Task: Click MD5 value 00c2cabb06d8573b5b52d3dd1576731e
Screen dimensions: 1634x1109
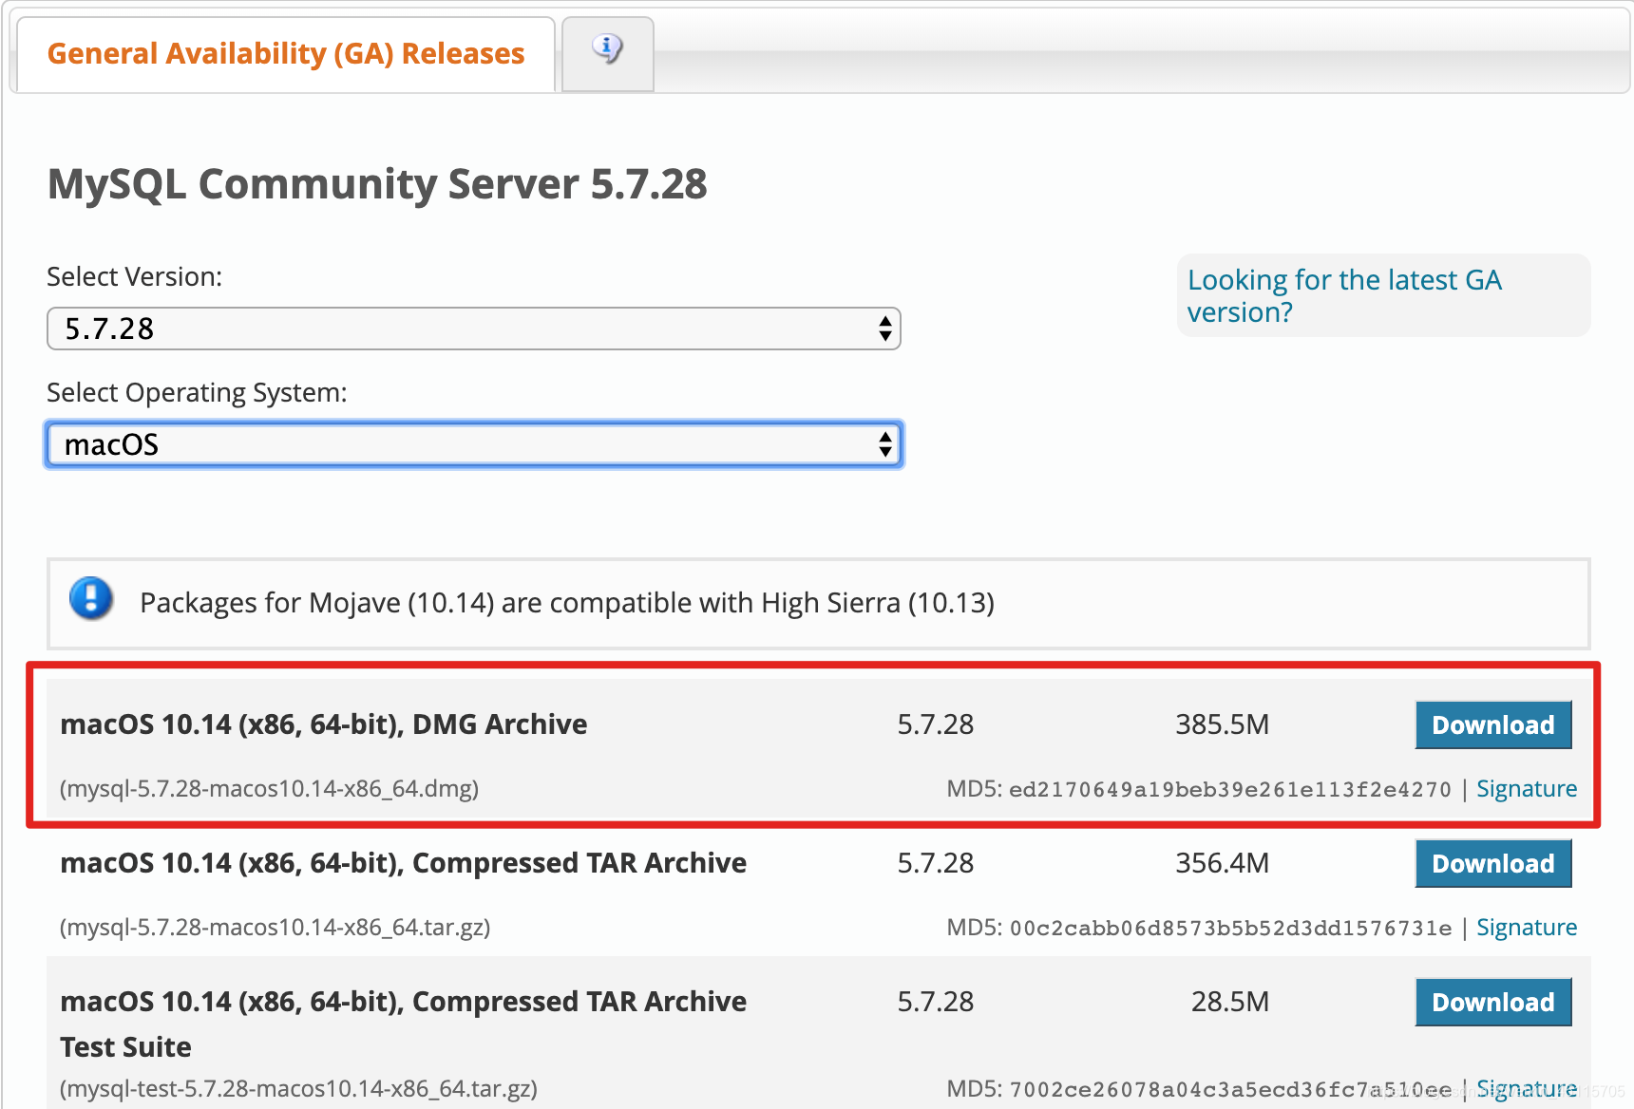Action: click(1230, 929)
